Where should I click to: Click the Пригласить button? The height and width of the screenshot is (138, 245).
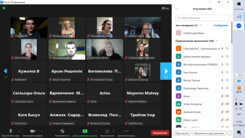click(x=182, y=133)
